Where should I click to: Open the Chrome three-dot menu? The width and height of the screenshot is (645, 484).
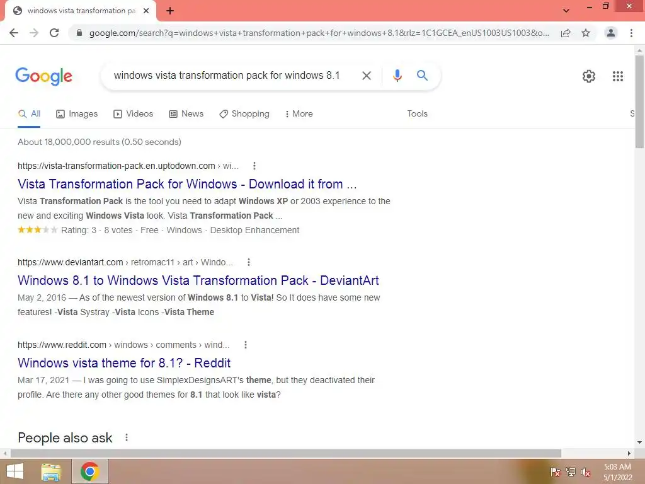[x=631, y=33]
